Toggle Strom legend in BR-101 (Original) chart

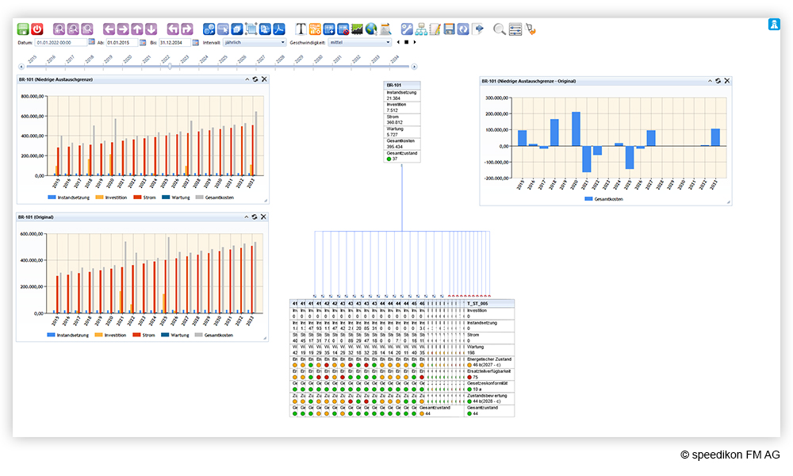tap(144, 335)
